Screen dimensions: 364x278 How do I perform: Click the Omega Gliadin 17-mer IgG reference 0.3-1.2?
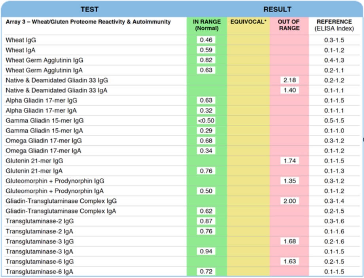(x=334, y=141)
